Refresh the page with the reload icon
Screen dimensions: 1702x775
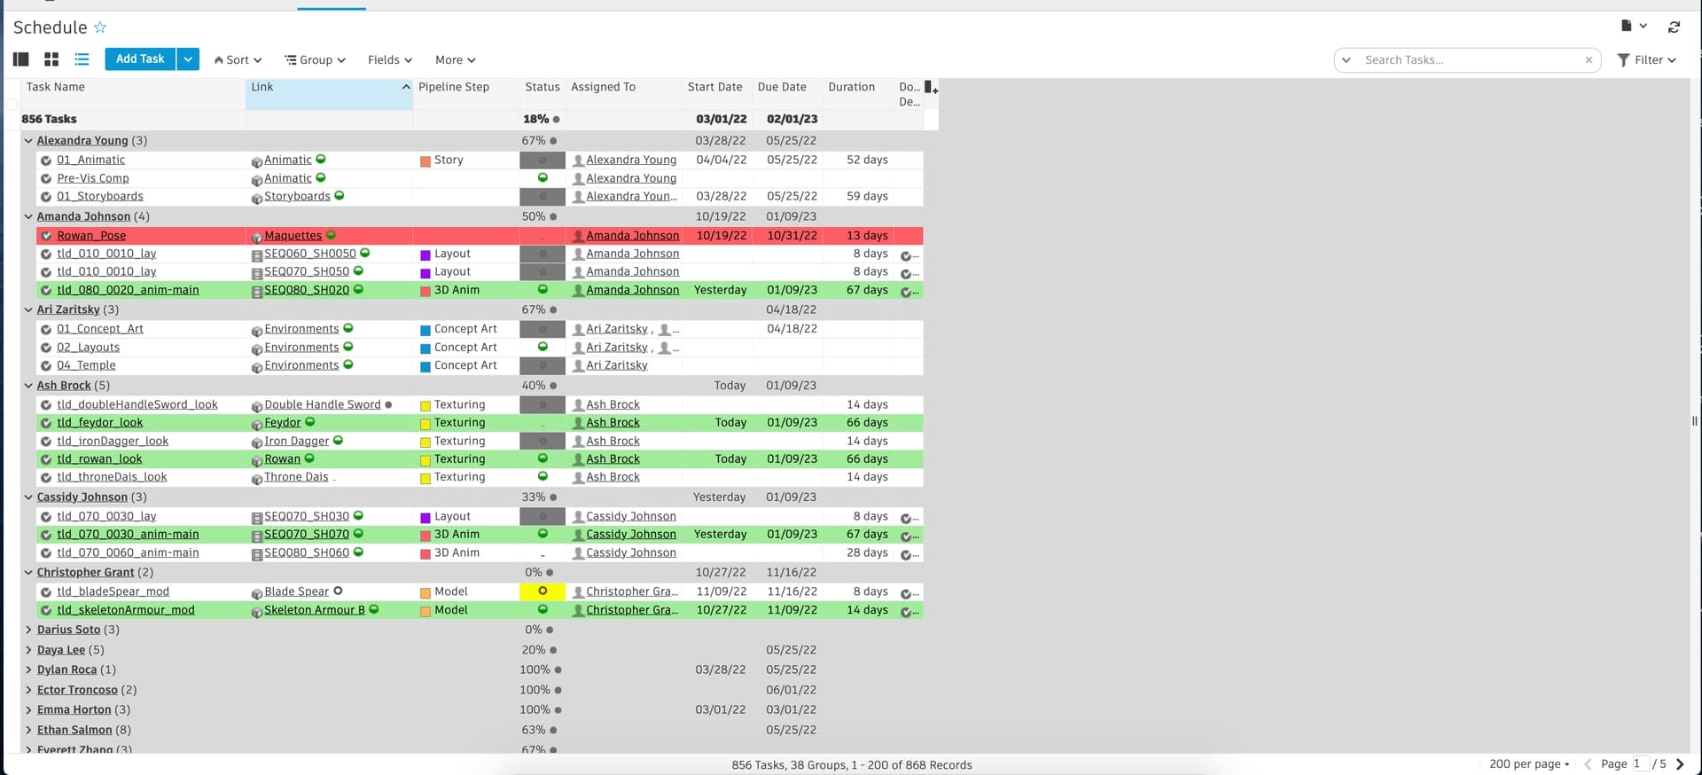[x=1674, y=27]
